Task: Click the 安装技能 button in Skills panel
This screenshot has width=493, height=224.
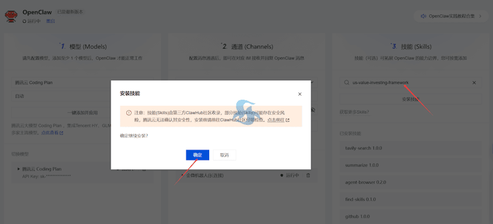Action: (410, 99)
